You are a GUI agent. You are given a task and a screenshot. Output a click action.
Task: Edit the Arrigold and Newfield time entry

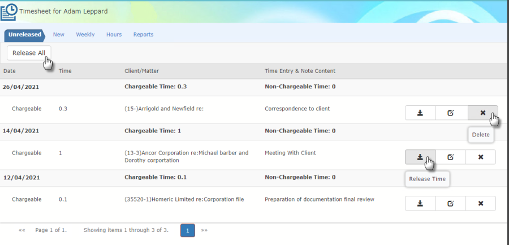[x=450, y=113]
